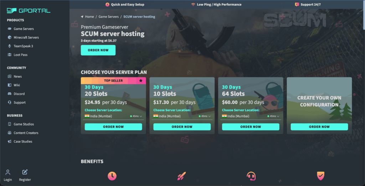The width and height of the screenshot is (365, 186).
Task: Click the clock icon under Benefits
Action: click(x=112, y=176)
